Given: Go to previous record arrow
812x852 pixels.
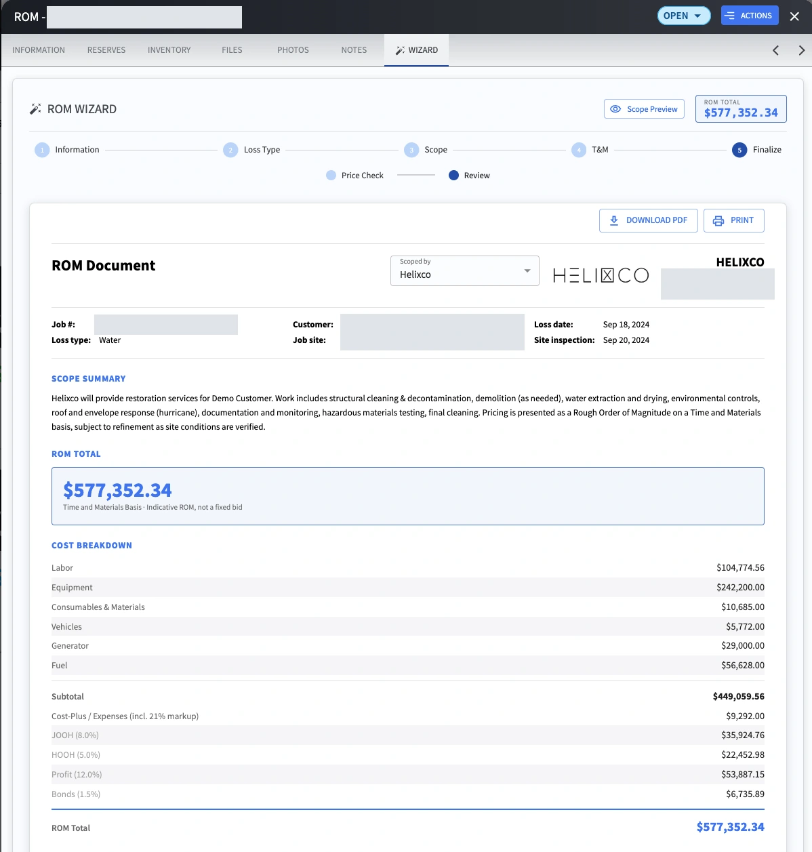Looking at the screenshot, I should [776, 50].
